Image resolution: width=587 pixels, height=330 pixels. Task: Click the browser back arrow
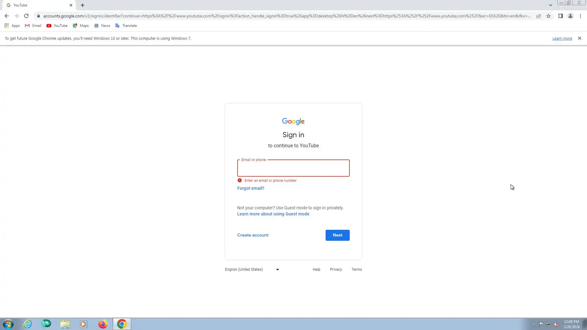point(7,16)
